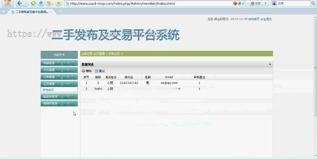Click the 性别 column header
The height and width of the screenshot is (159, 317).
pyautogui.click(x=148, y=77)
